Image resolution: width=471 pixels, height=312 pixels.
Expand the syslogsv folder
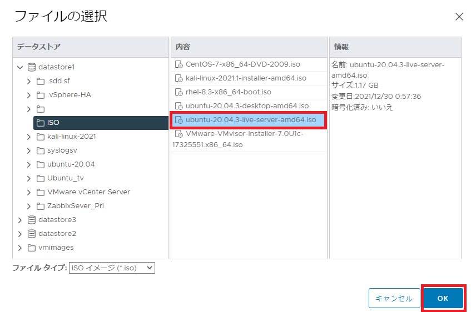pyautogui.click(x=28, y=150)
